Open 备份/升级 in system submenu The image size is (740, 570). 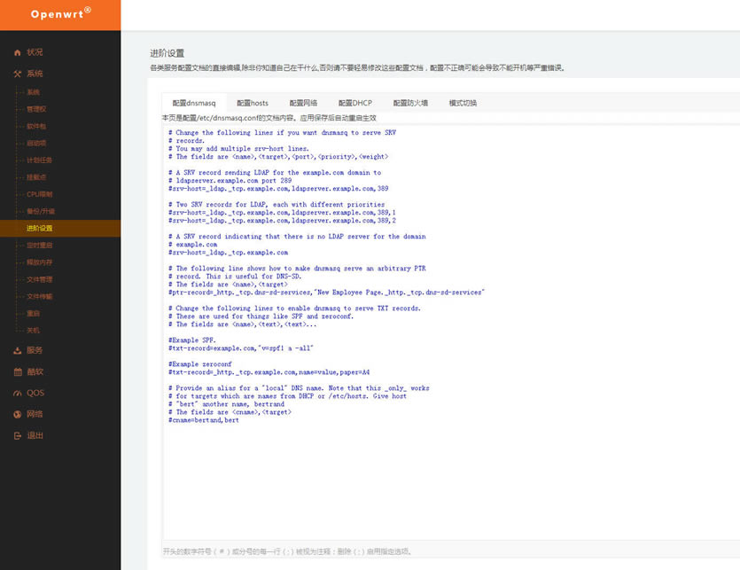(41, 211)
